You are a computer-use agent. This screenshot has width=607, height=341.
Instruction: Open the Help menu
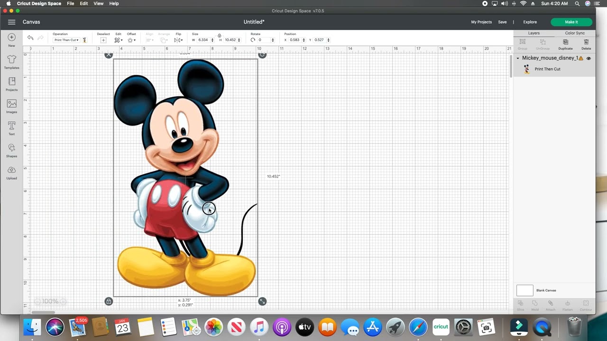114,3
